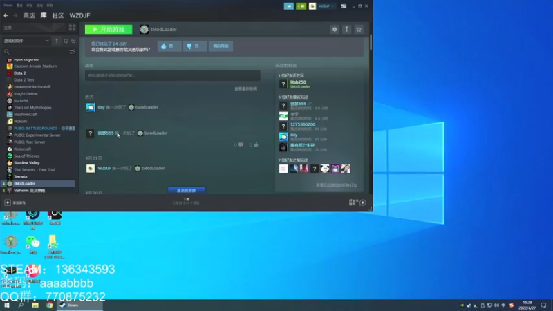Select PUBG: Experimental Server entry
The image size is (553, 311).
click(x=37, y=135)
